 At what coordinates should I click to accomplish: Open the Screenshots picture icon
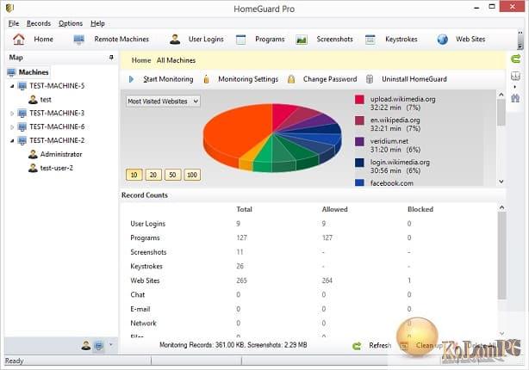302,40
